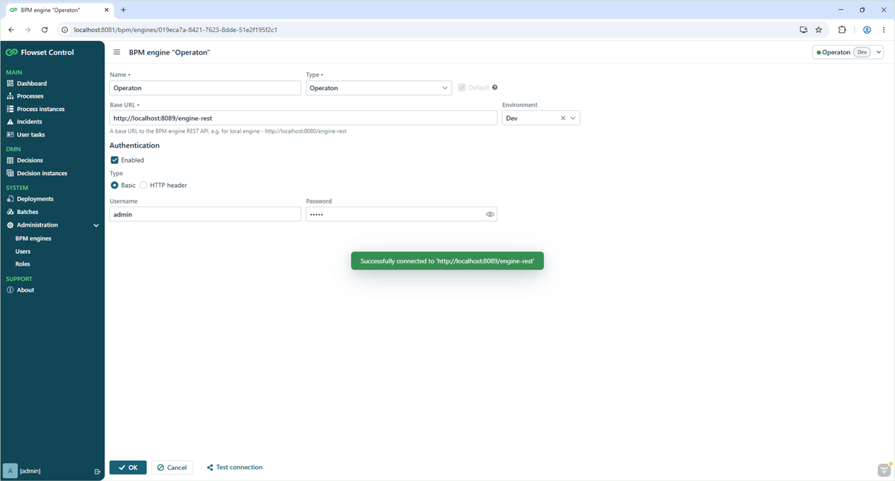Image resolution: width=895 pixels, height=481 pixels.
Task: Open new browser tab with plus
Action: pyautogui.click(x=123, y=10)
